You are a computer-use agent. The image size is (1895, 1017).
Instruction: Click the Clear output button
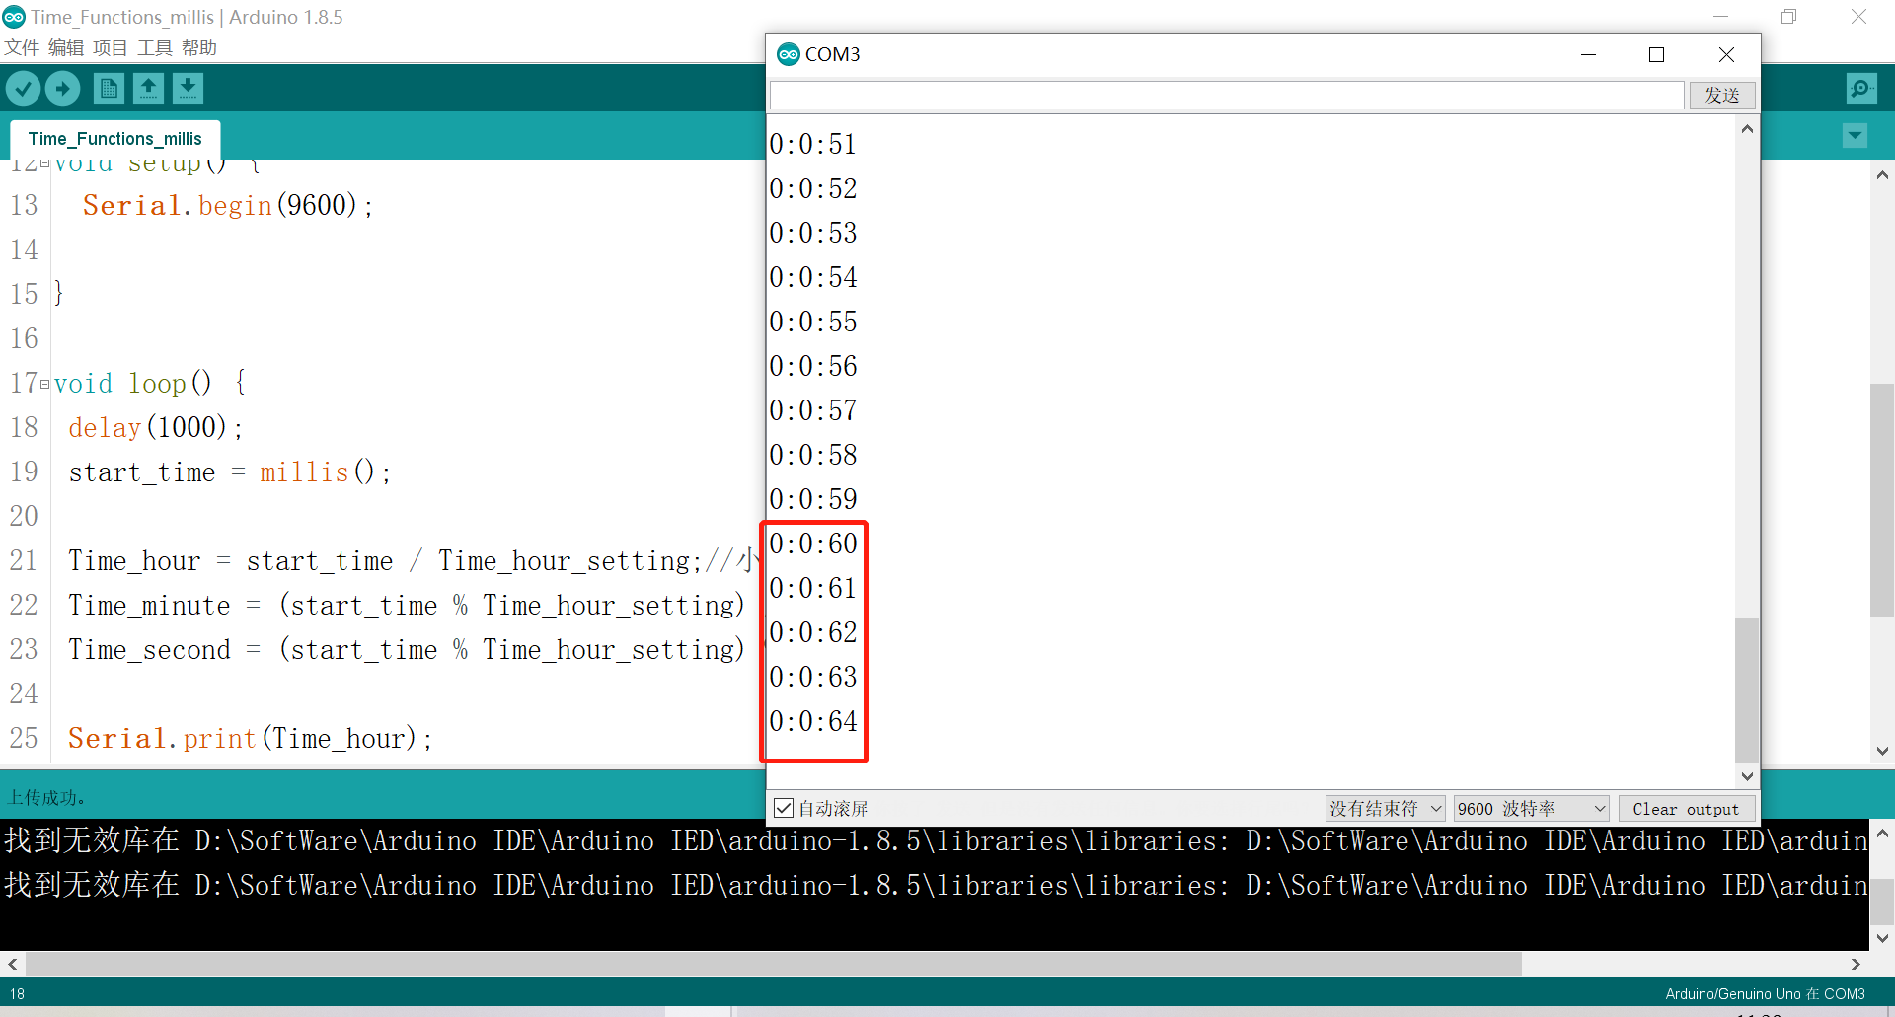(1686, 808)
